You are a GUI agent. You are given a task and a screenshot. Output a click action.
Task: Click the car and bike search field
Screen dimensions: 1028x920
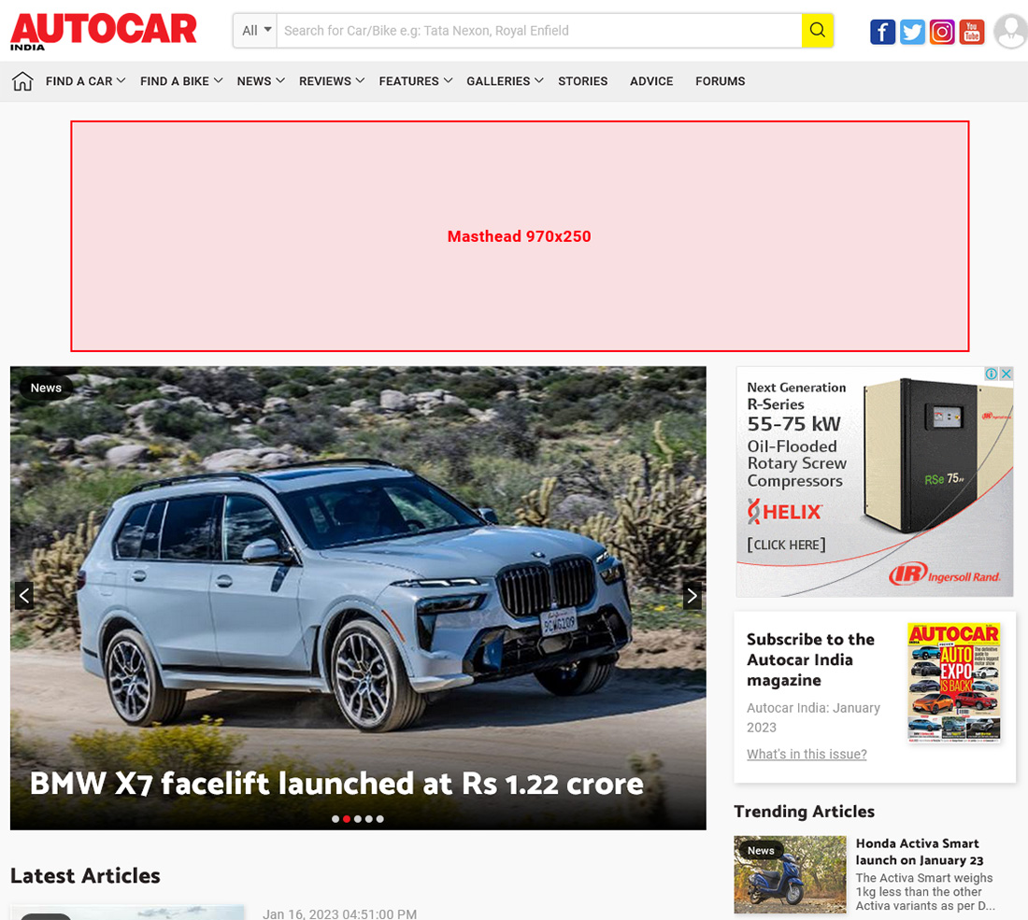[539, 30]
